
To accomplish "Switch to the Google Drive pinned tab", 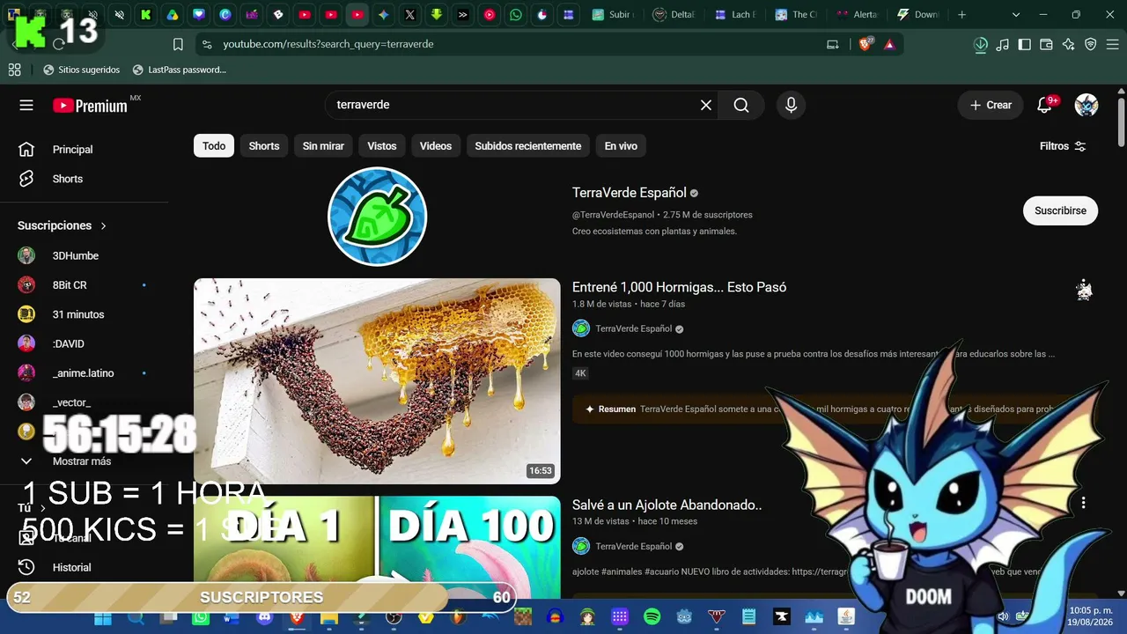I will click(x=173, y=14).
